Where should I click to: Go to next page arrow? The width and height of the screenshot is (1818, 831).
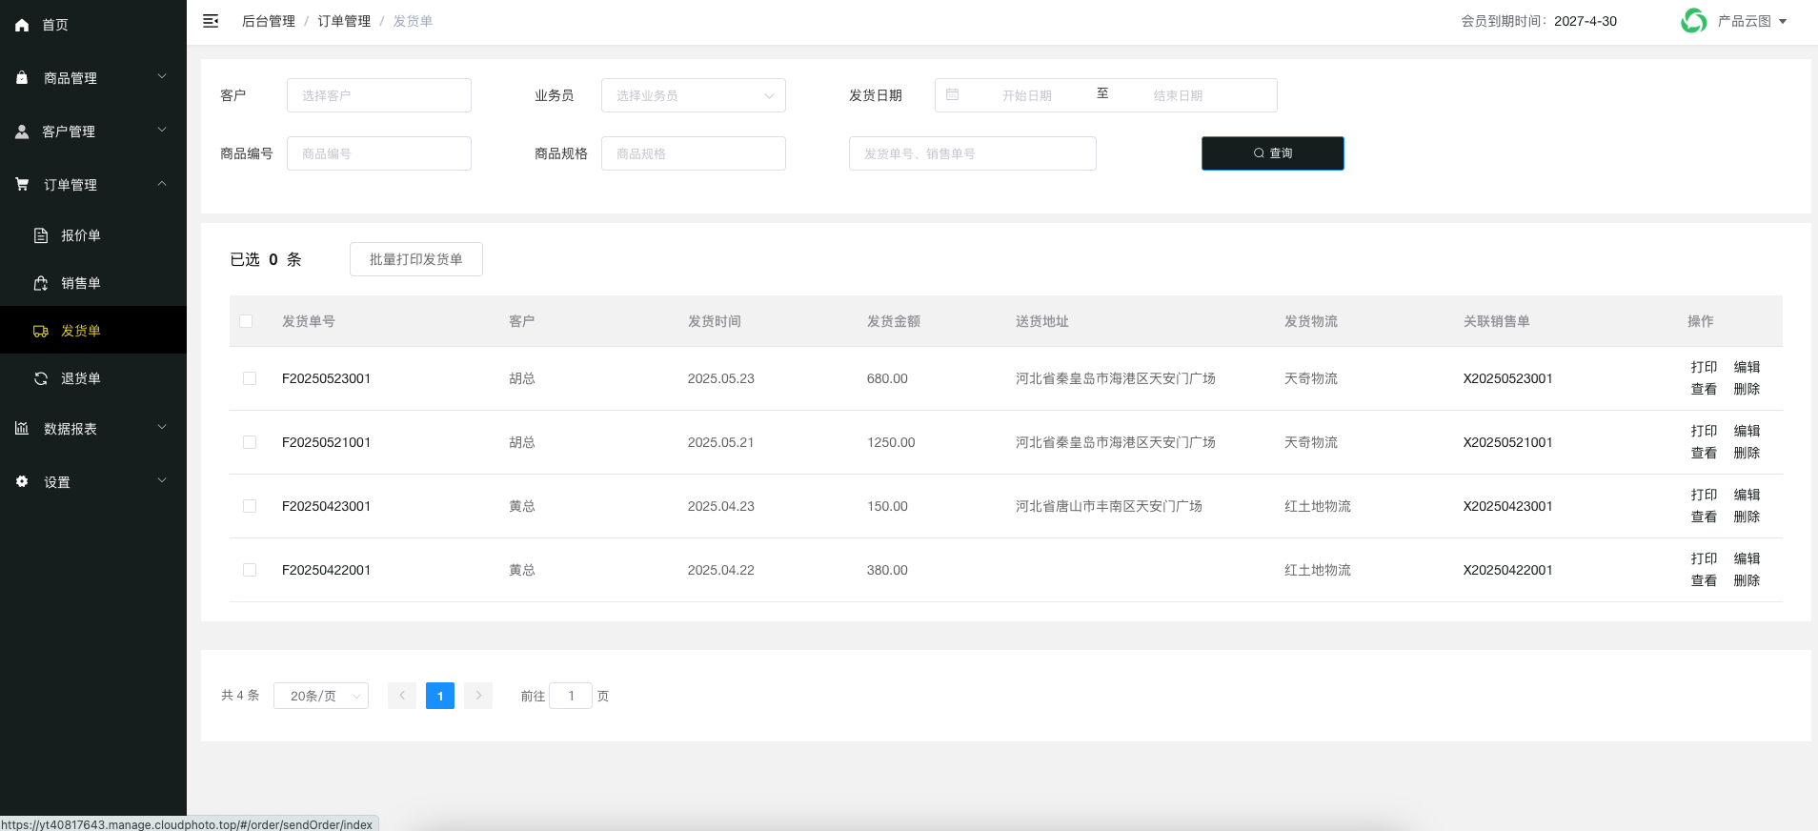[478, 696]
